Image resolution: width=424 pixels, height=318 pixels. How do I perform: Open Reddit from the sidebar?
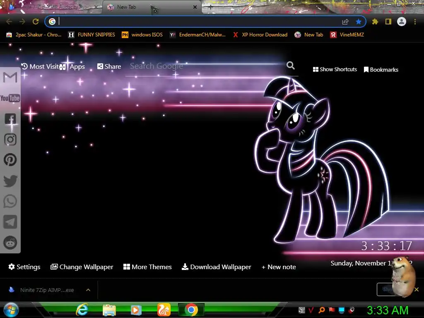point(10,243)
